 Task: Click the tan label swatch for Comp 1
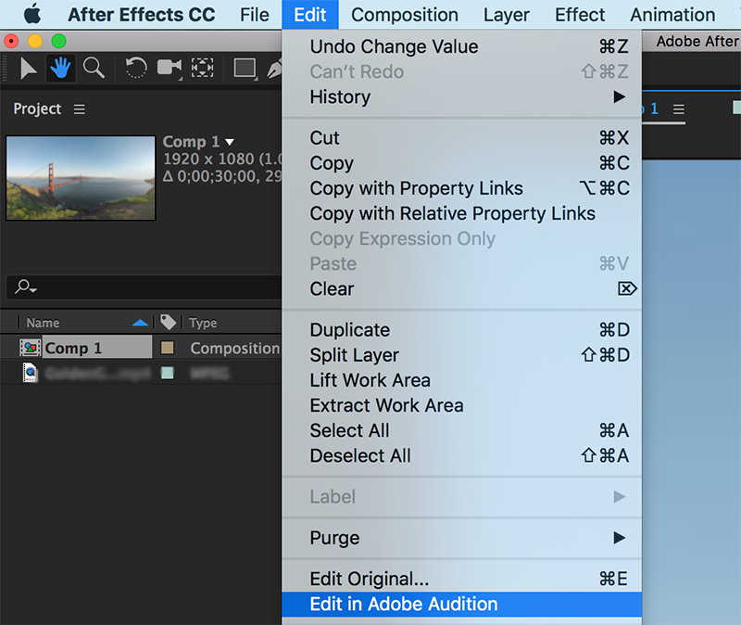tap(168, 348)
